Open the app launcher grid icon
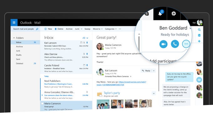This screenshot has height=120, width=213. 14,23
